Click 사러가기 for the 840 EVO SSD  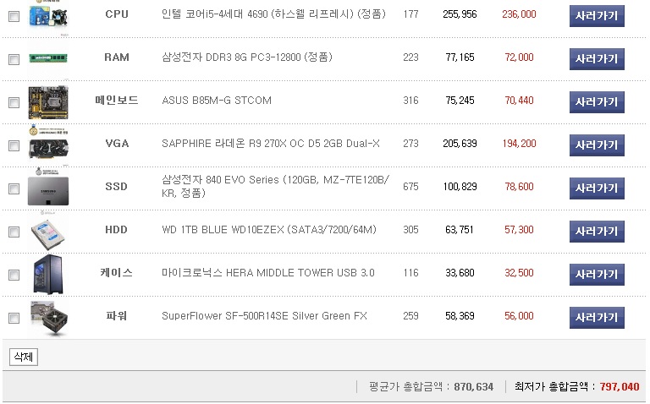[597, 188]
